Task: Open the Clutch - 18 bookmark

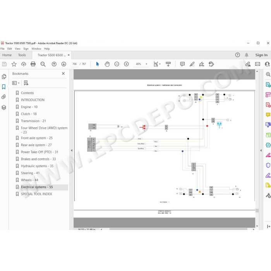Action: (29, 114)
